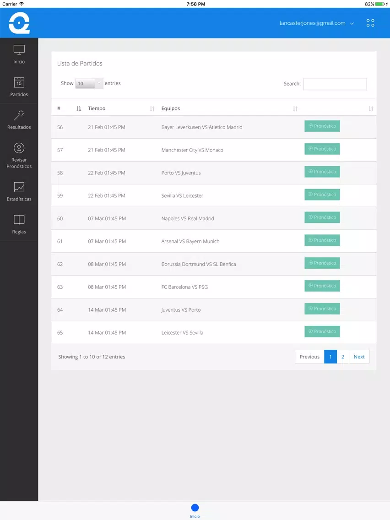Click Bayer Leverkusen VS Atletico Madrid text
This screenshot has width=390, height=520.
[x=201, y=127]
